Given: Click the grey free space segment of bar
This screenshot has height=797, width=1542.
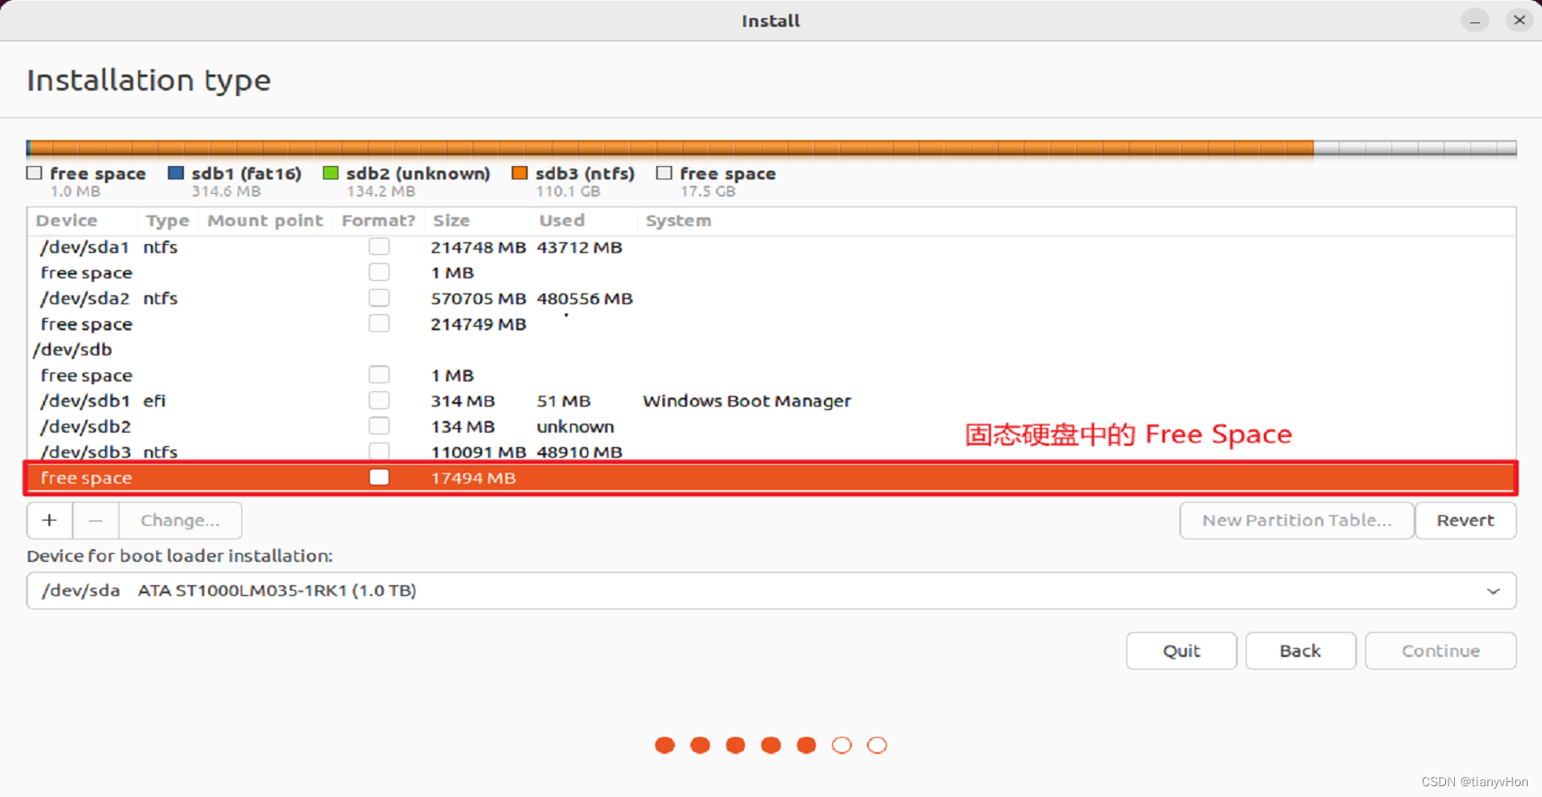Looking at the screenshot, I should tap(1415, 148).
